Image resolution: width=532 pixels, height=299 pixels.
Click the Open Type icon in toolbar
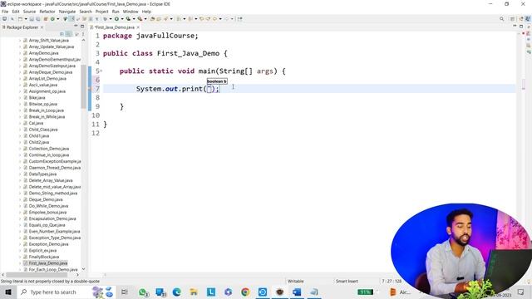click(x=152, y=18)
